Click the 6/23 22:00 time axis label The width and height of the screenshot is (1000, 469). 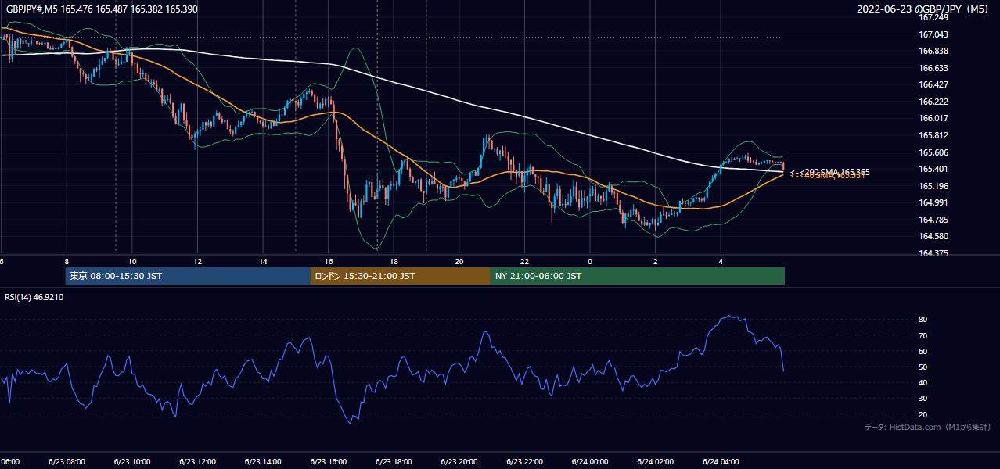(x=524, y=461)
